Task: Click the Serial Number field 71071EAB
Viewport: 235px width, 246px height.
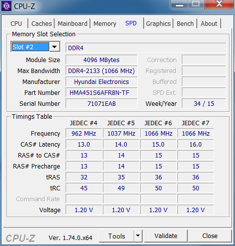Action: 101,103
